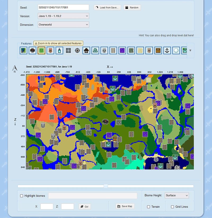Check the Terrain option
The image size is (212, 218).
(149, 206)
